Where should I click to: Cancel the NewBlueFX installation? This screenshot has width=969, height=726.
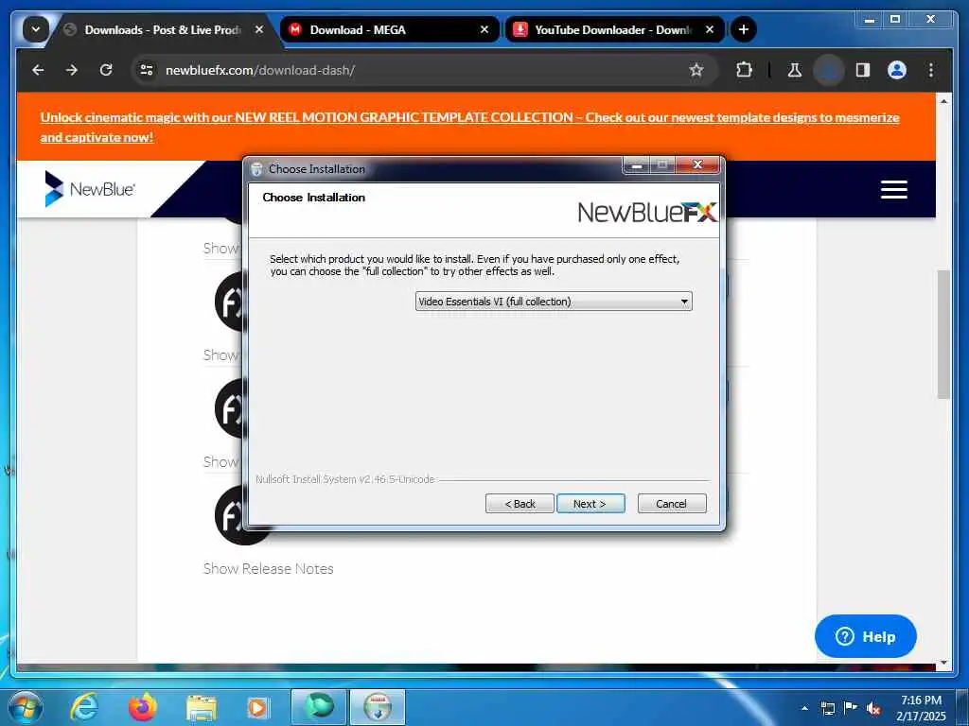tap(671, 504)
